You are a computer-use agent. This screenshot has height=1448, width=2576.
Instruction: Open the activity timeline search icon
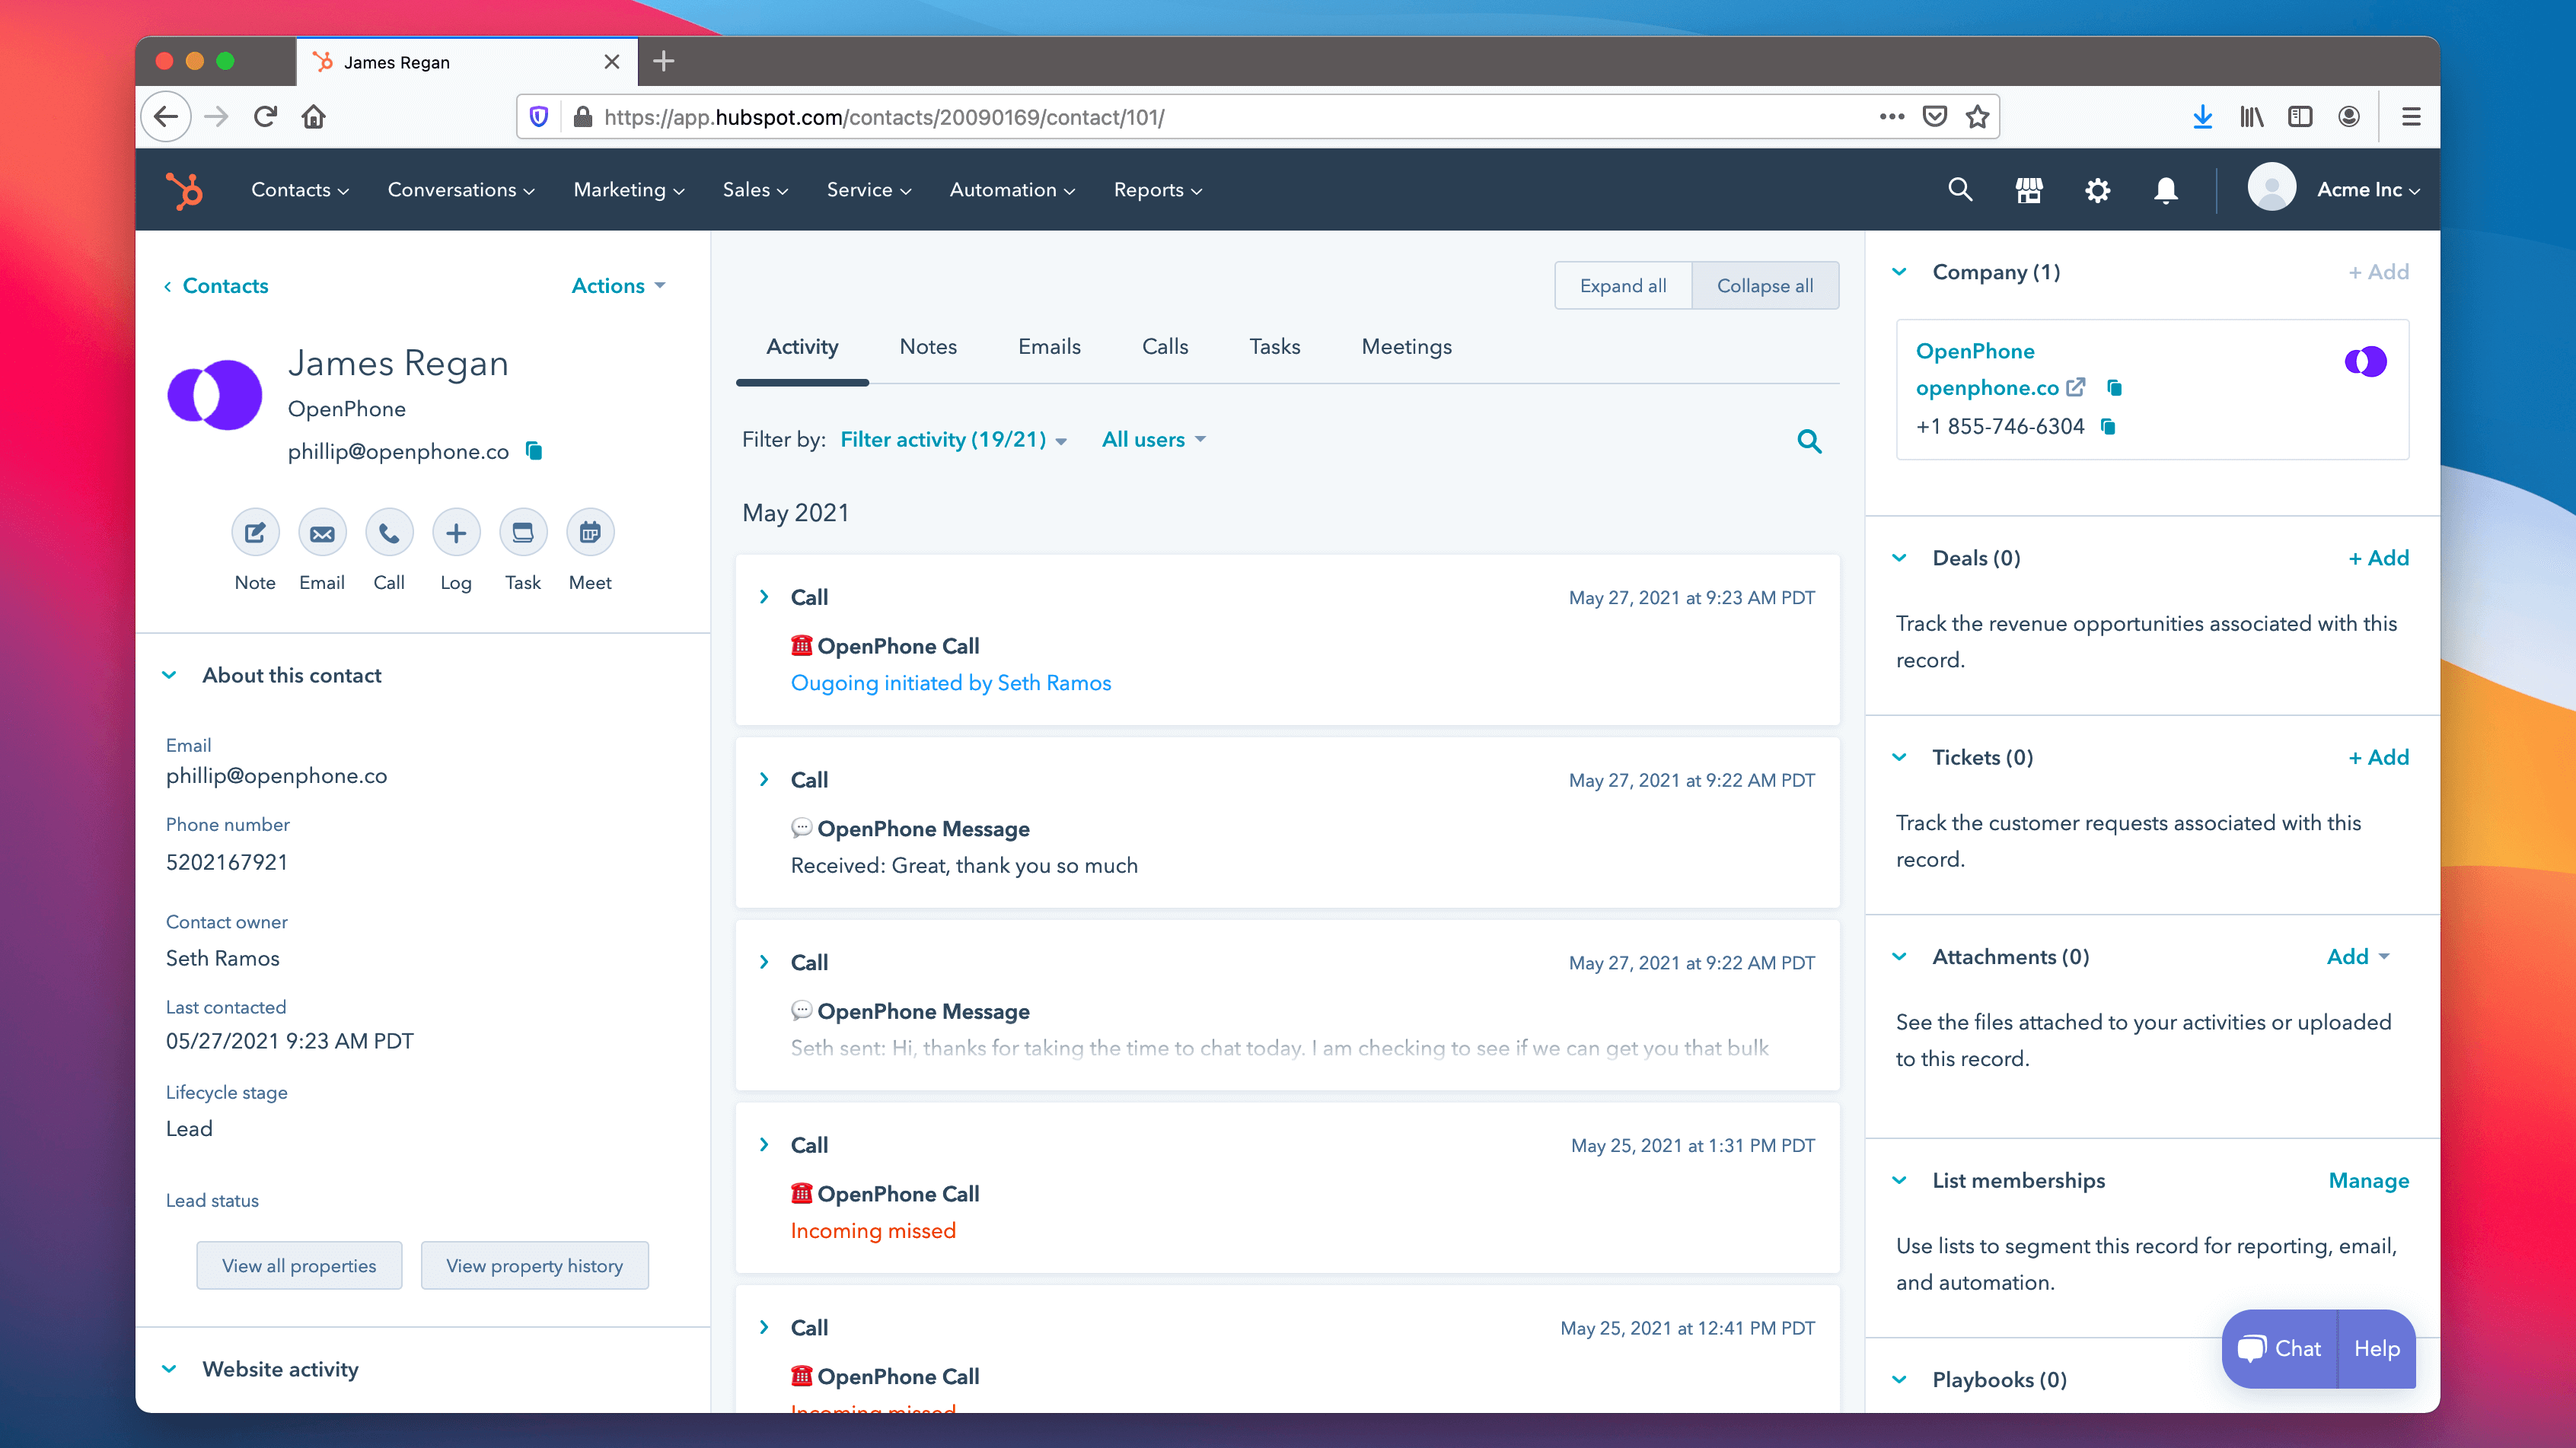tap(1809, 441)
